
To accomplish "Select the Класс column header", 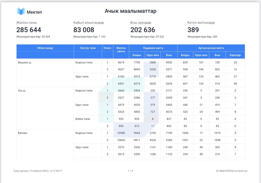I will [107, 48].
